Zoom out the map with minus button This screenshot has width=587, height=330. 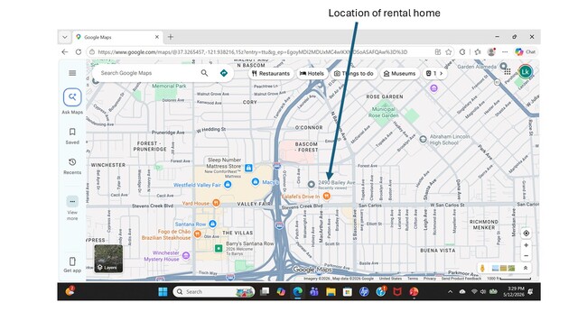[x=526, y=256]
